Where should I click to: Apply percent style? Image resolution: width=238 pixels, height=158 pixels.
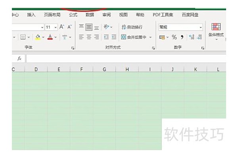click(x=174, y=37)
